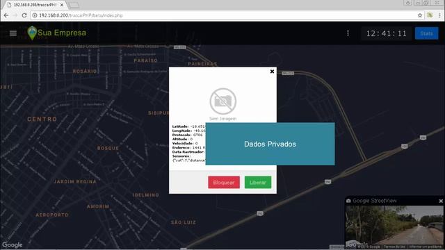Click the Sua Empresa map pin logo

coord(32,33)
